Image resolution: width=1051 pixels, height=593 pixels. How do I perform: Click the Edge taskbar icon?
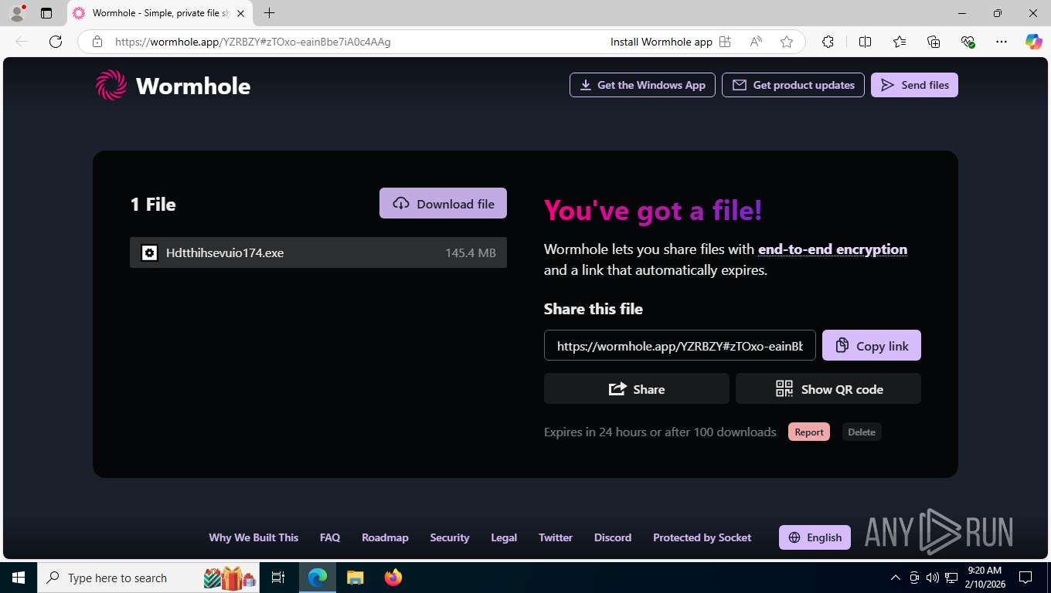318,578
